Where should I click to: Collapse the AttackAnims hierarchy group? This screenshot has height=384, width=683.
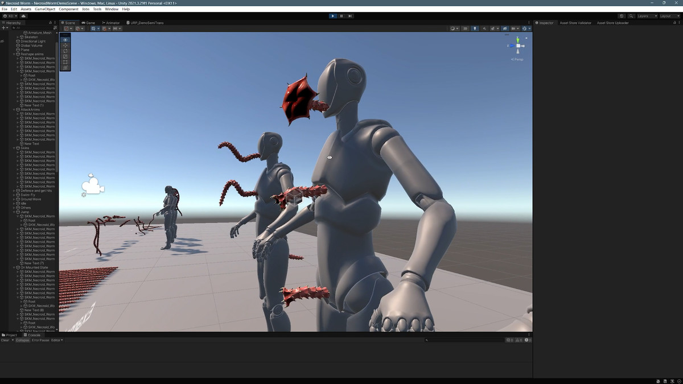click(x=14, y=109)
